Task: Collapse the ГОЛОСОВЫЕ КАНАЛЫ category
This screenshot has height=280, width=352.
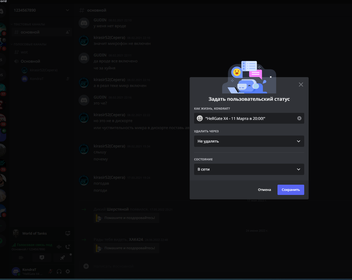Action: (x=29, y=44)
